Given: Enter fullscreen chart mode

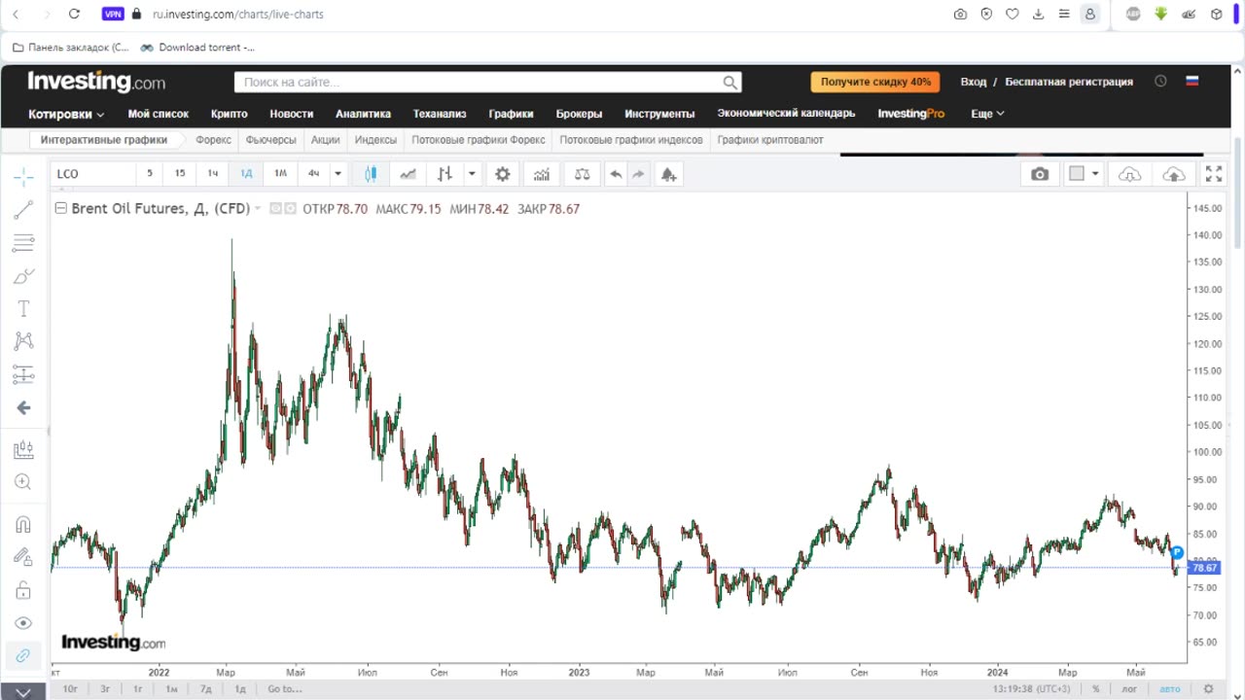Looking at the screenshot, I should [x=1214, y=174].
